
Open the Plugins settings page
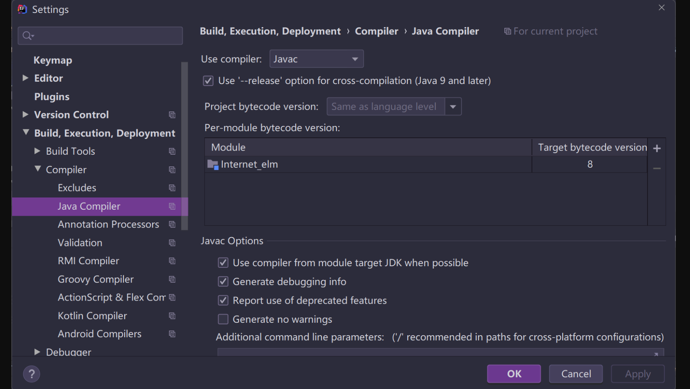pyautogui.click(x=52, y=97)
